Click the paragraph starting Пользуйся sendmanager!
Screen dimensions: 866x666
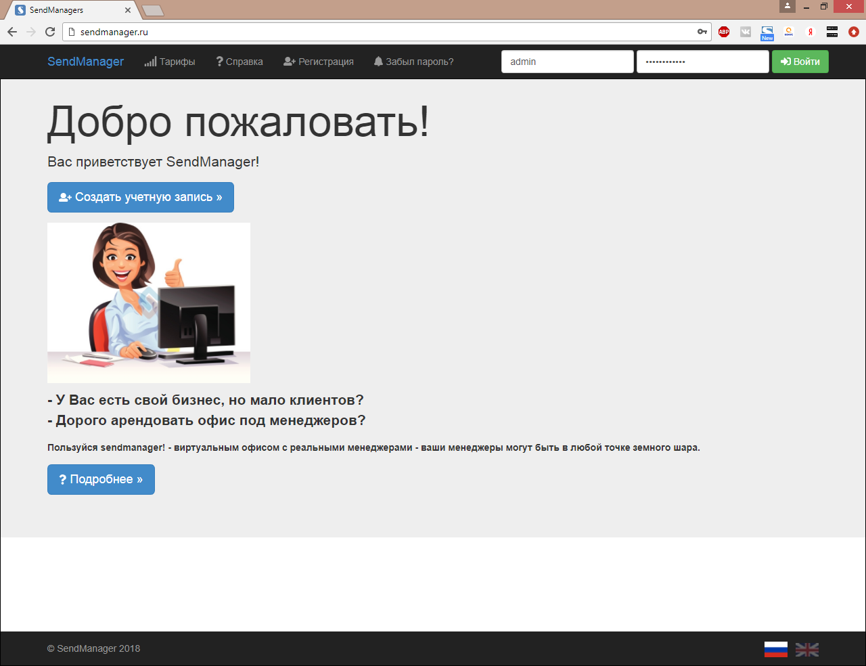[373, 447]
